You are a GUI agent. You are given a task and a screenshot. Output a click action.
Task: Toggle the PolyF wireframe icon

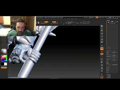point(102,71)
